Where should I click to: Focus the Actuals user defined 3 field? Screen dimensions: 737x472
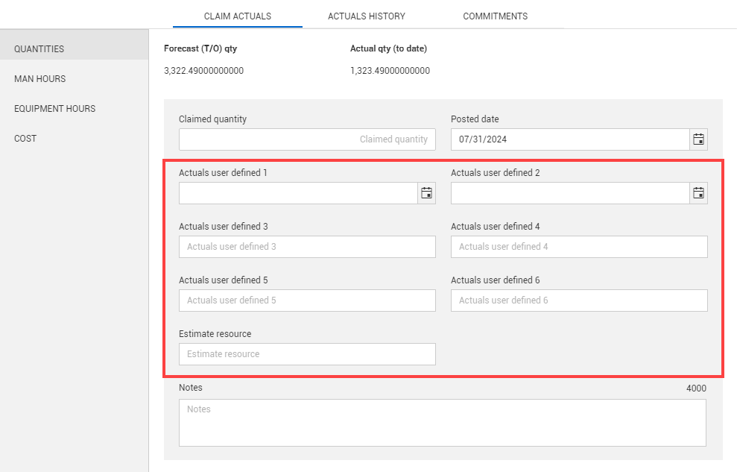pyautogui.click(x=307, y=247)
